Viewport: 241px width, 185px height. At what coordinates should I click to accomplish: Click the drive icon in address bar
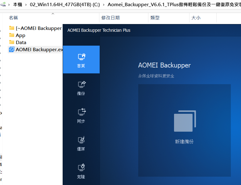3,4
